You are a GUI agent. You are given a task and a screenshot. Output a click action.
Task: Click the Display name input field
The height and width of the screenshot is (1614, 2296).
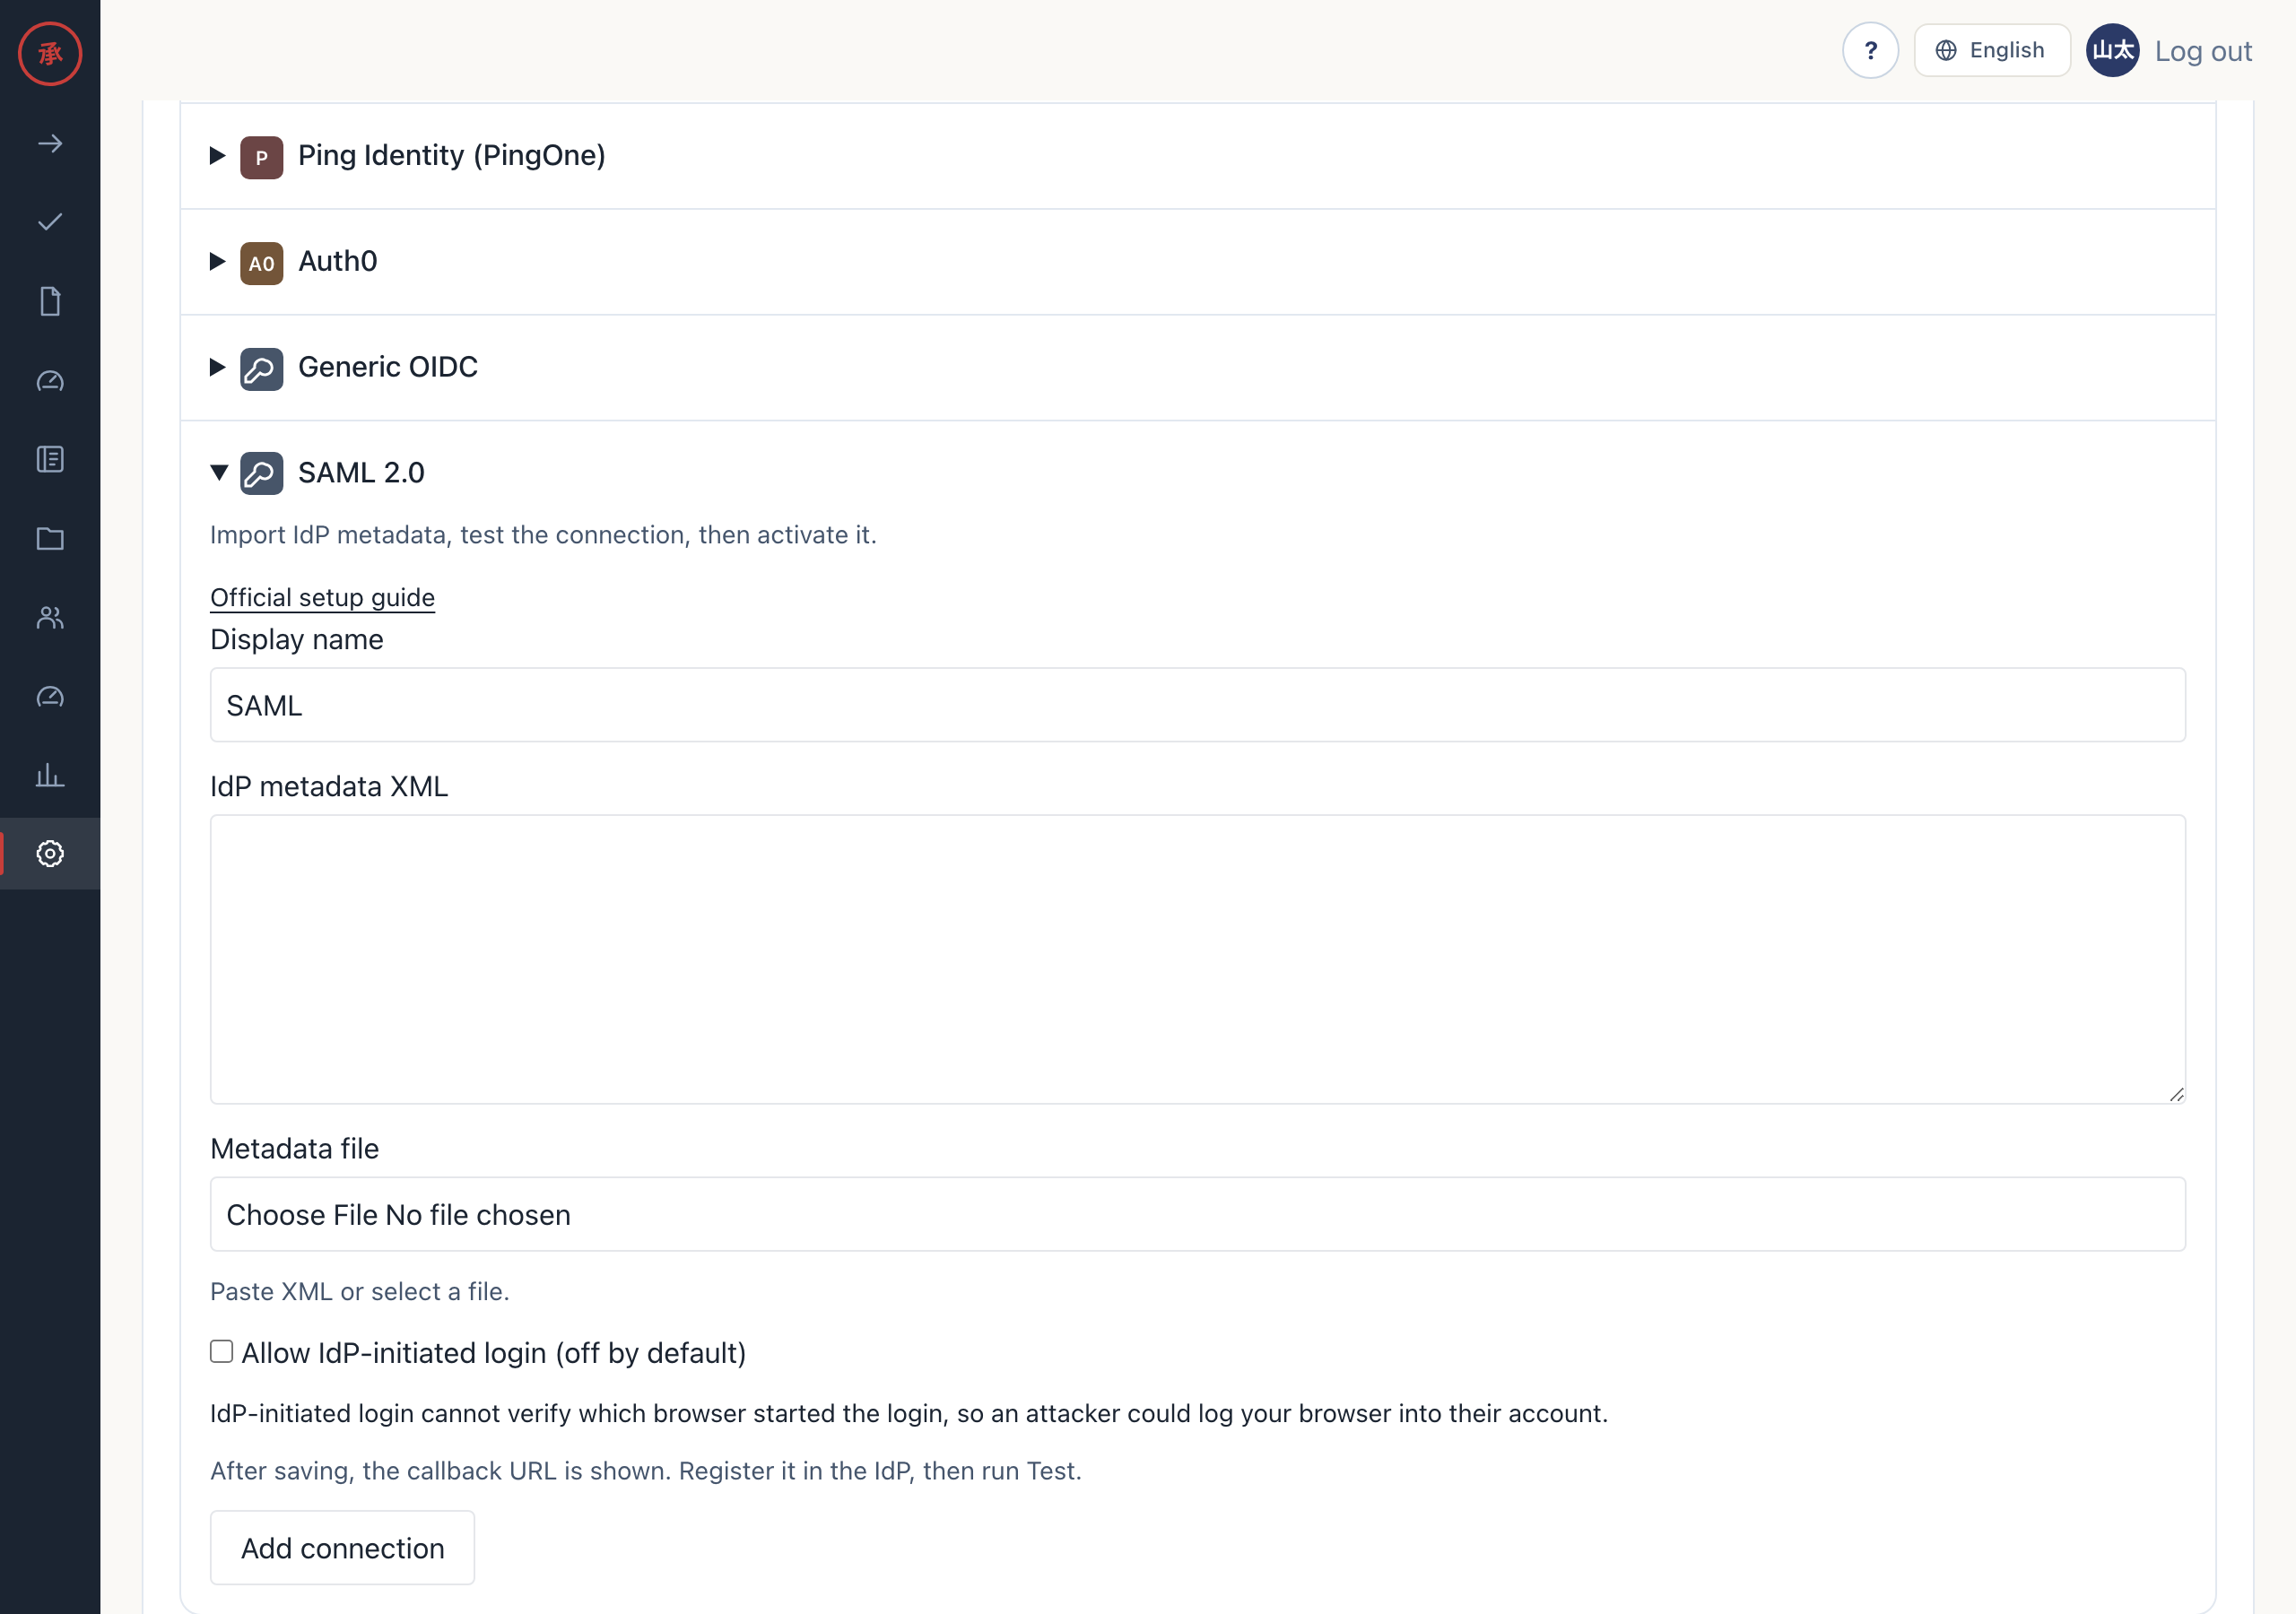(x=1197, y=705)
